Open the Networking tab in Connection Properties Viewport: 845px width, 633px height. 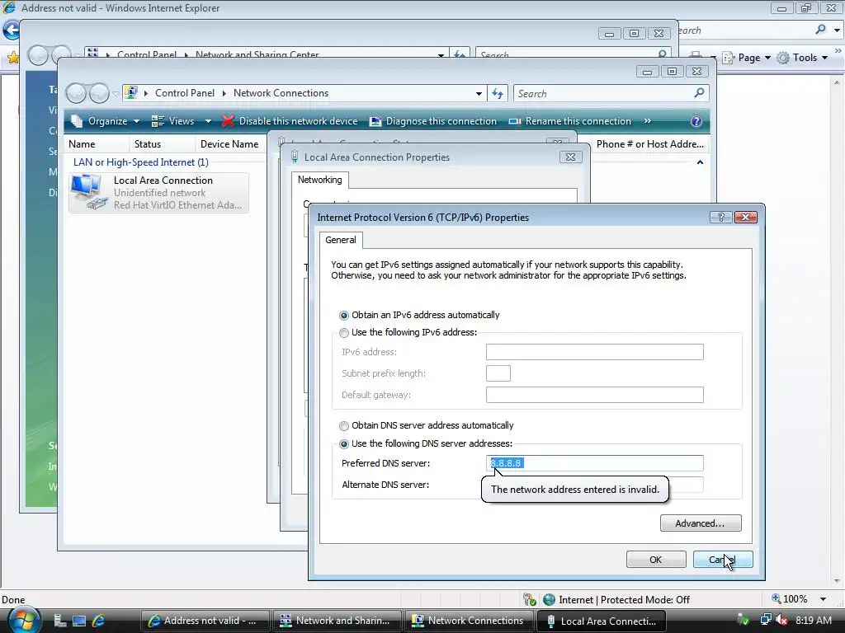319,180
